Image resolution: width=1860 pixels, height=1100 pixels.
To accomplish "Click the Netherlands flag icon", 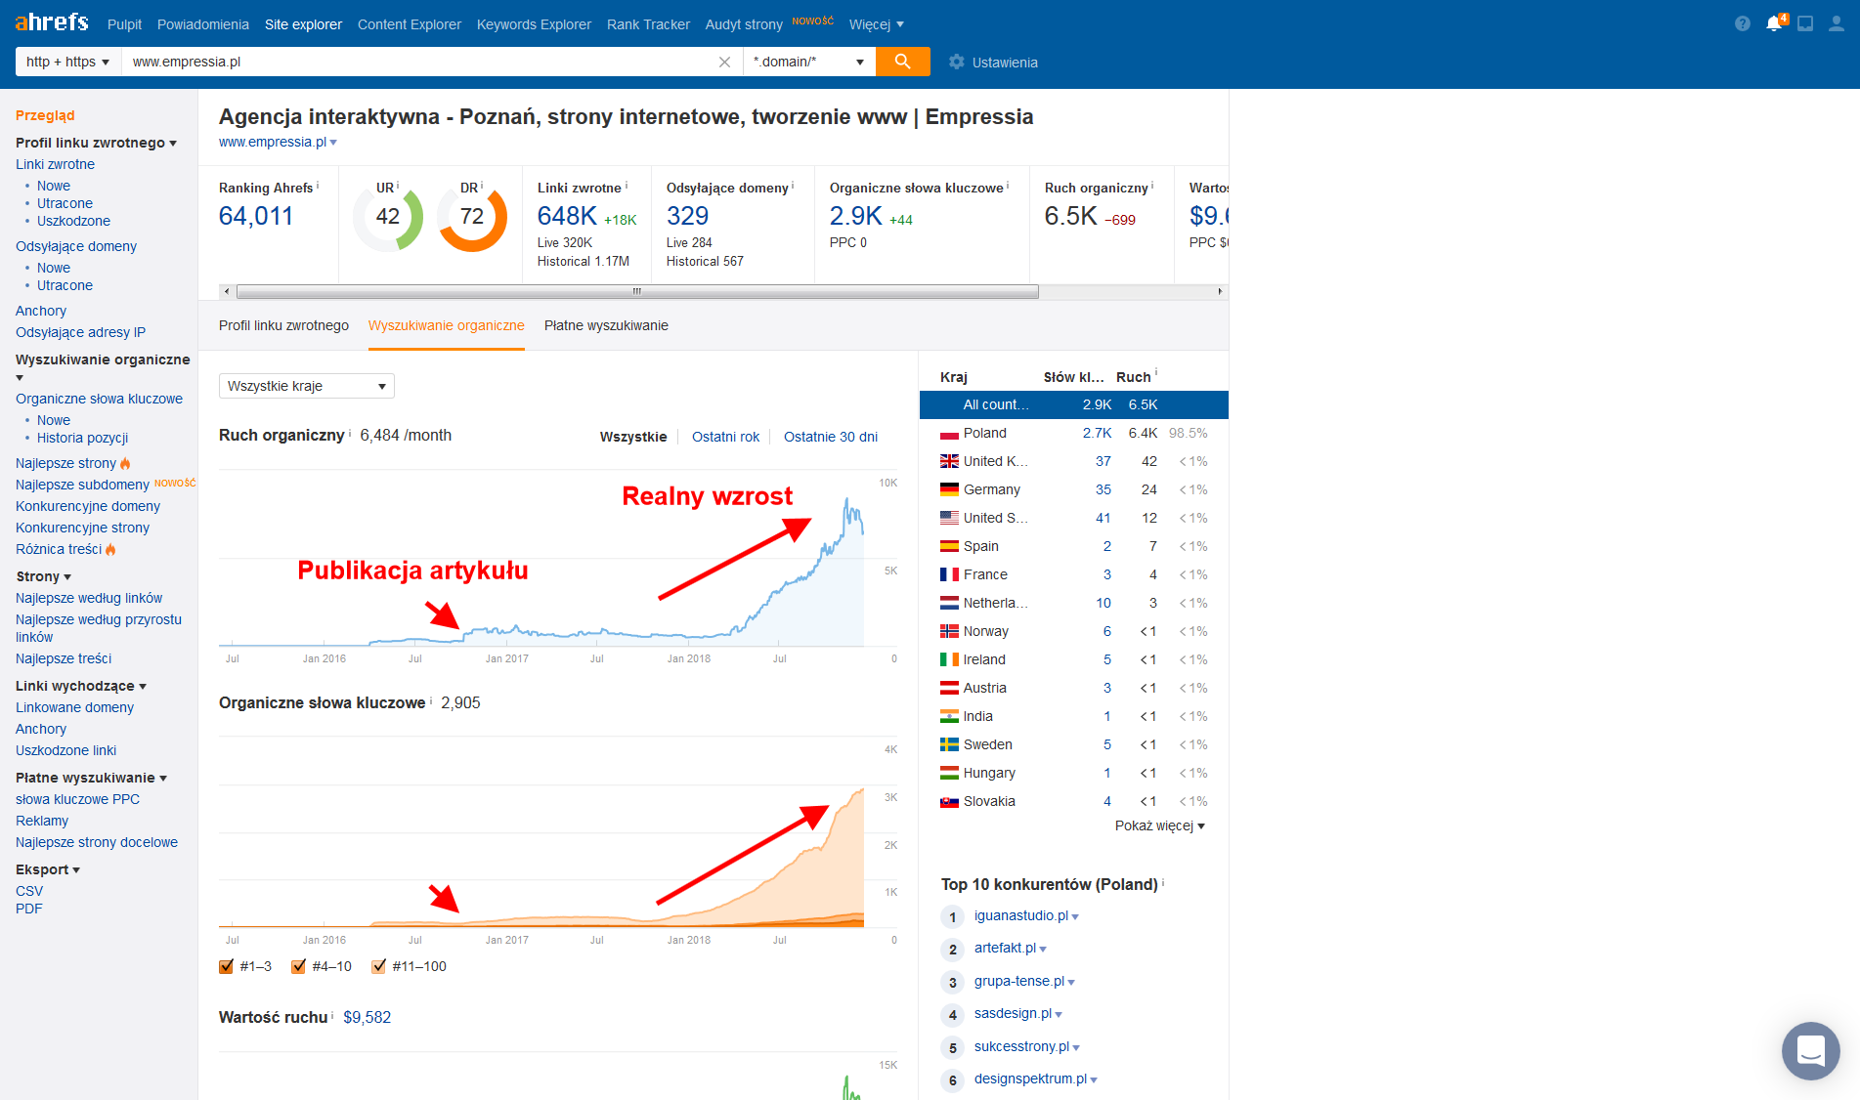I will (949, 604).
